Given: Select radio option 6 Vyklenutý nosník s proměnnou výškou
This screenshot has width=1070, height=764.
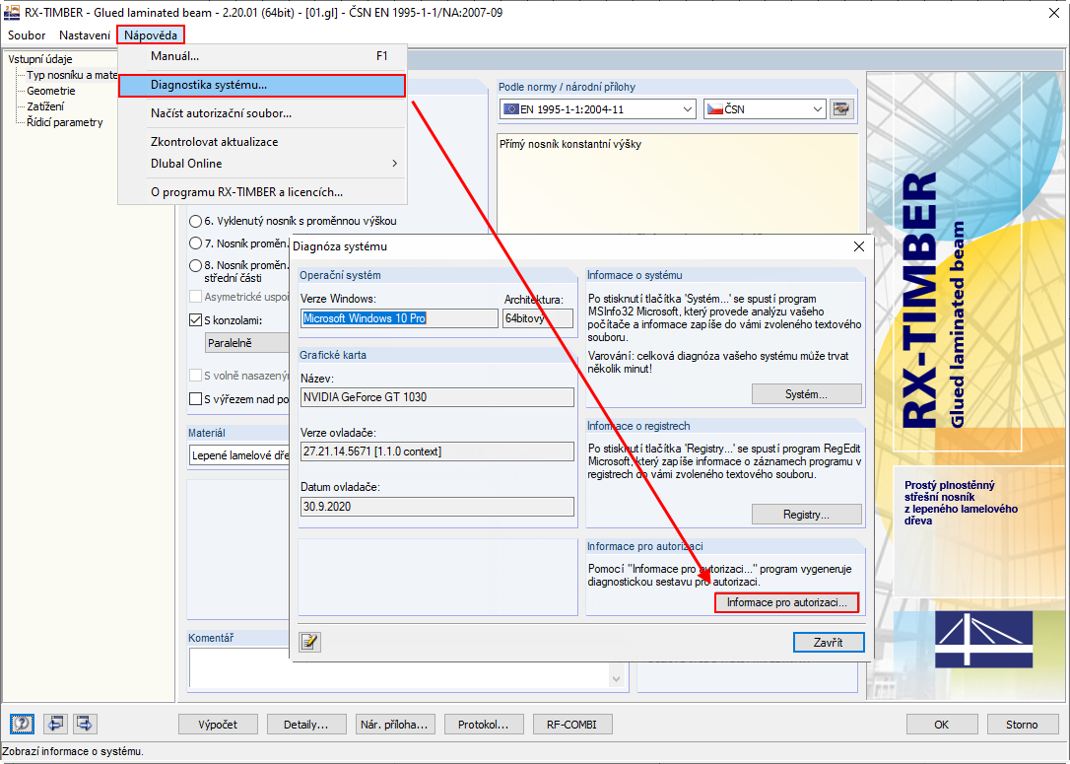Looking at the screenshot, I should [195, 221].
